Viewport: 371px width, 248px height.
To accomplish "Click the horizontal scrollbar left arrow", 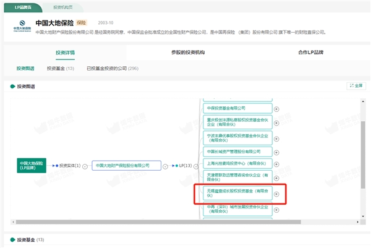I will 13,222.
